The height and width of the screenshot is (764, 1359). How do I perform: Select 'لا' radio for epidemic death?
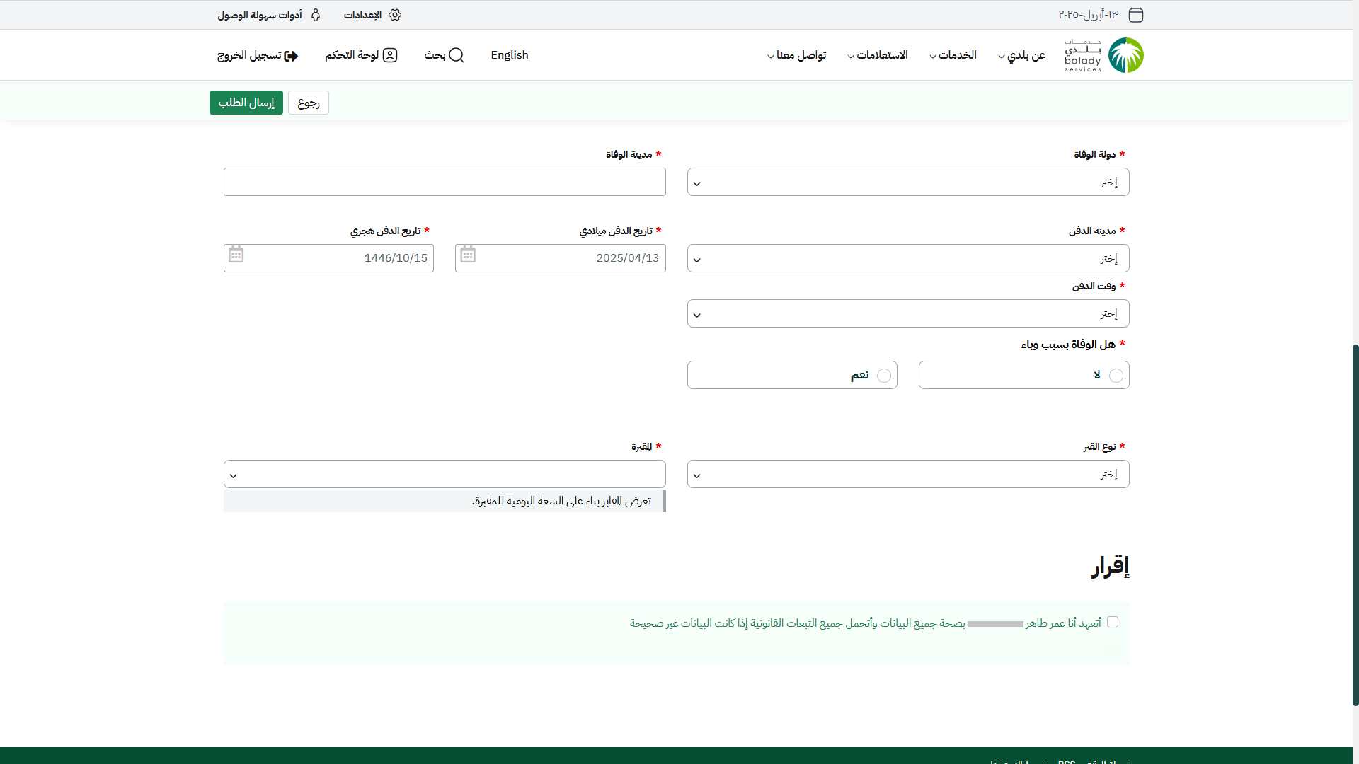tap(1116, 376)
